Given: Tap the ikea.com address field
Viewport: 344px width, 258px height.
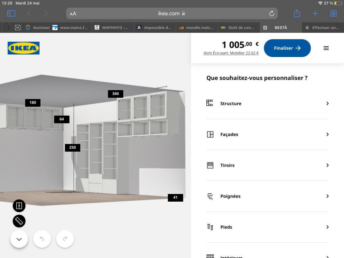Looking at the screenshot, I should tap(172, 14).
